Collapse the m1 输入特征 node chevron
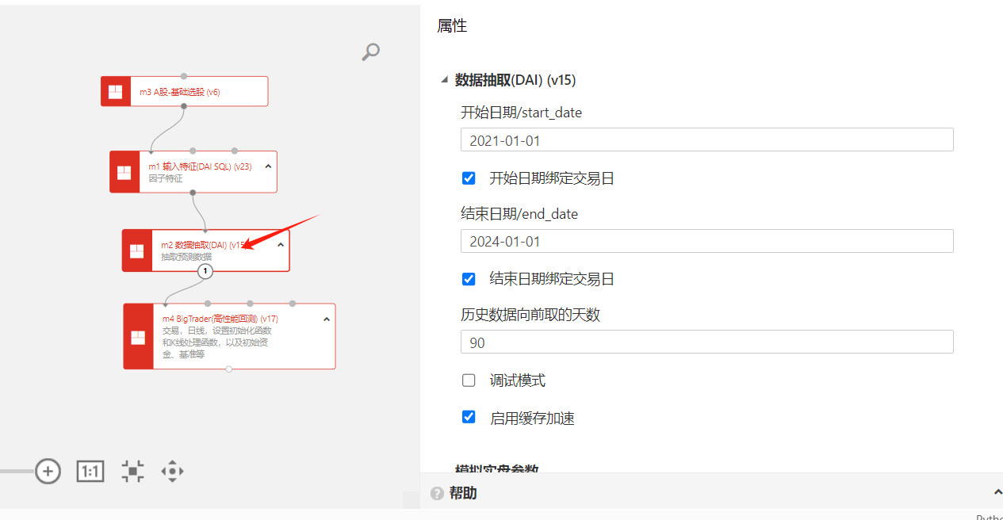The width and height of the screenshot is (1003, 520). [268, 166]
